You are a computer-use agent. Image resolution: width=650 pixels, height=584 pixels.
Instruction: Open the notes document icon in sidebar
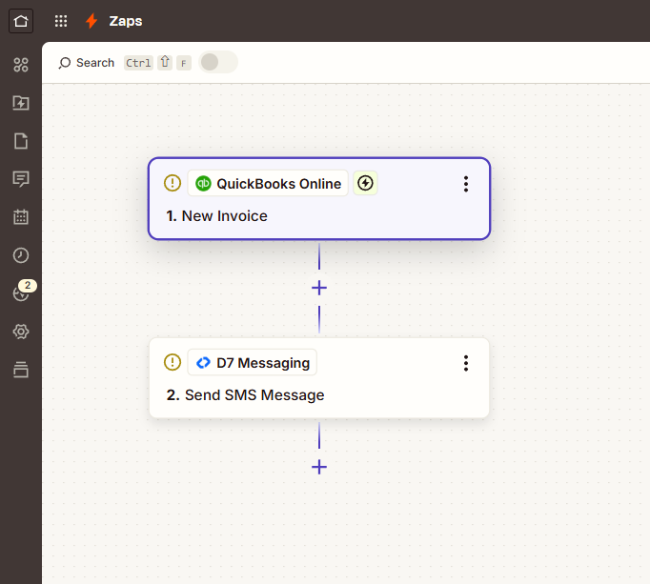(21, 141)
